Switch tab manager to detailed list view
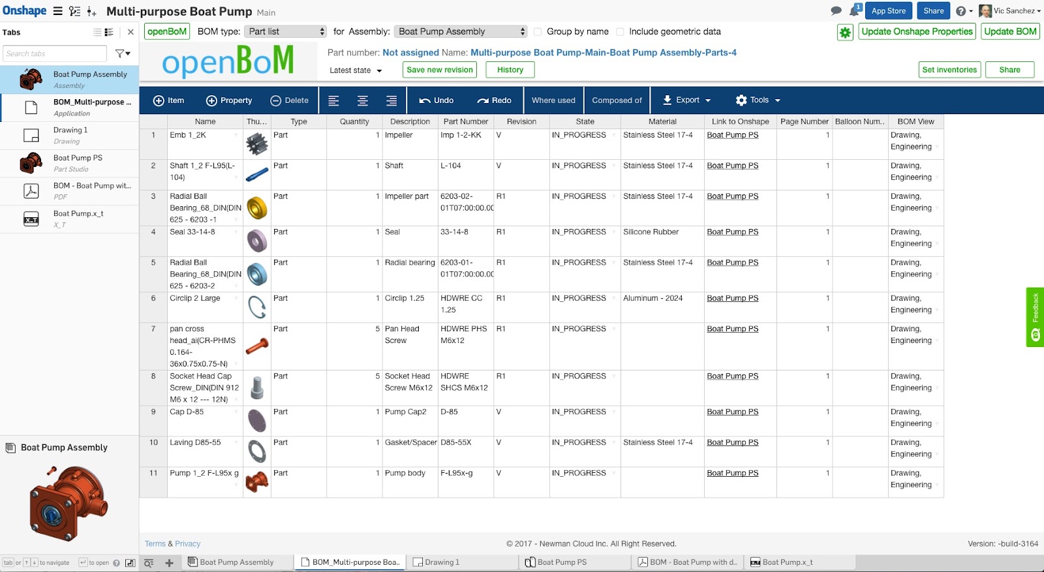Viewport: 1044px width, 572px height. (109, 32)
